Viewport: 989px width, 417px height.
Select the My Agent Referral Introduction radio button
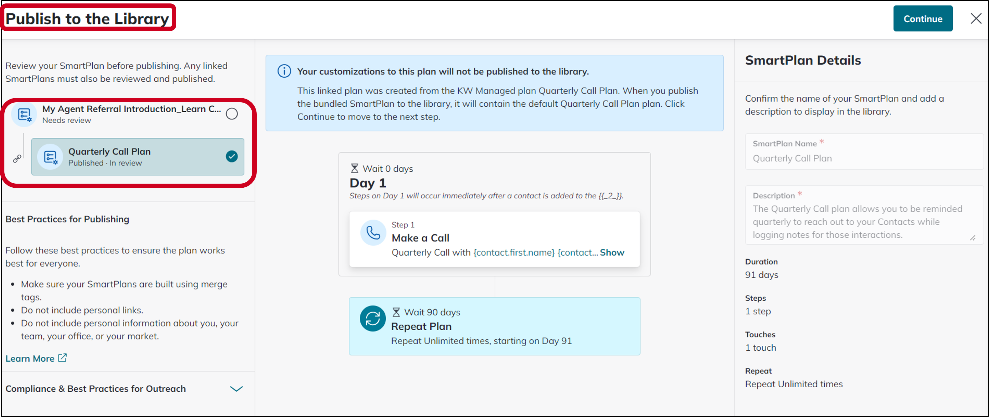(x=231, y=114)
